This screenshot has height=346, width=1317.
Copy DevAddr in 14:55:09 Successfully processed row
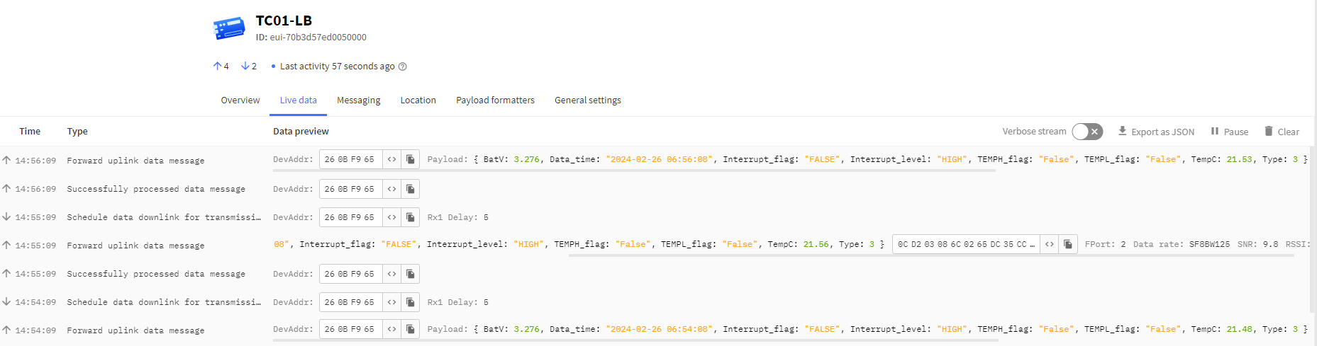point(410,274)
